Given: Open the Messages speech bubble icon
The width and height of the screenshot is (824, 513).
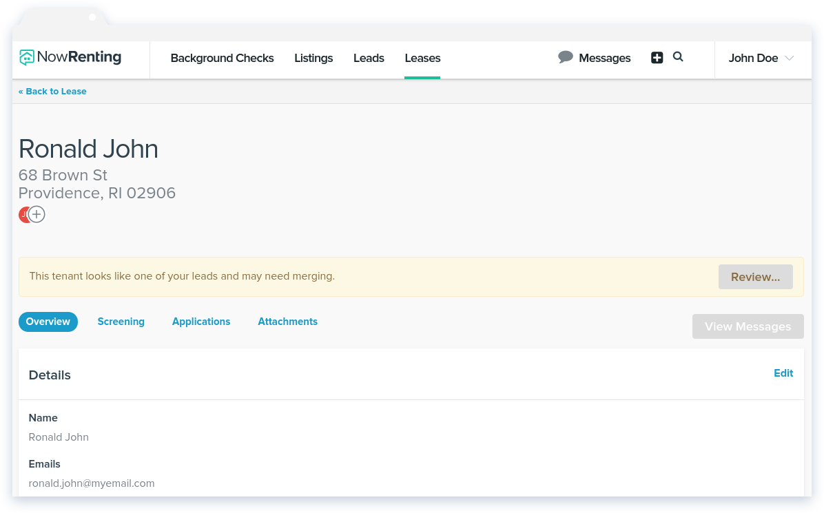Looking at the screenshot, I should point(566,57).
